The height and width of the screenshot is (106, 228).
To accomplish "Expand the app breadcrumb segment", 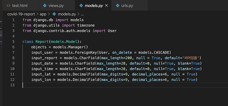I will pyautogui.click(x=43, y=14).
